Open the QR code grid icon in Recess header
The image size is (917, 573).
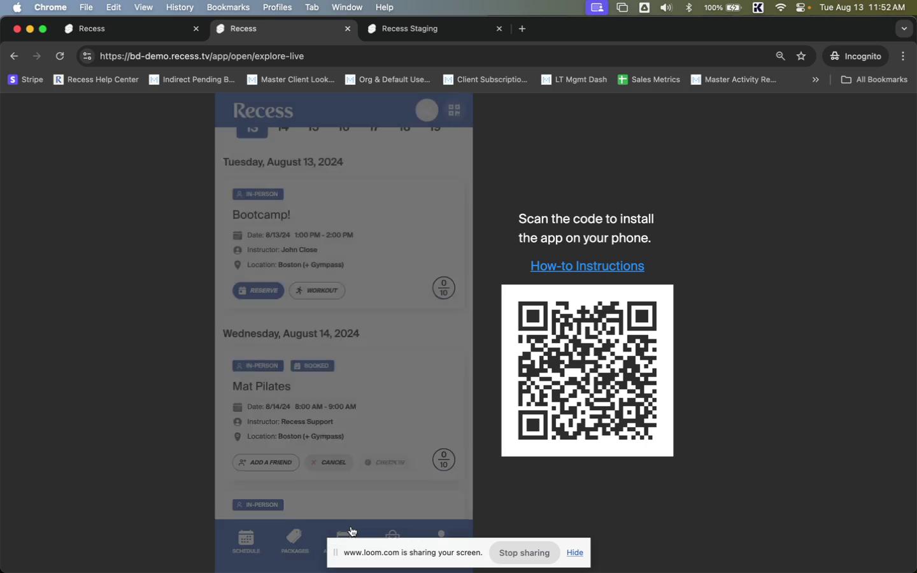pos(454,110)
